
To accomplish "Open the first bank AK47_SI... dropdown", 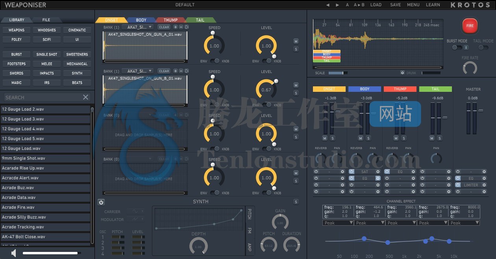I will coord(137,27).
